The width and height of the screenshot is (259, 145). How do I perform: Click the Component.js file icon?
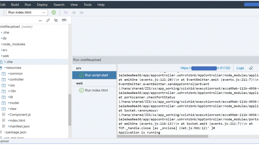click(x=4, y=114)
